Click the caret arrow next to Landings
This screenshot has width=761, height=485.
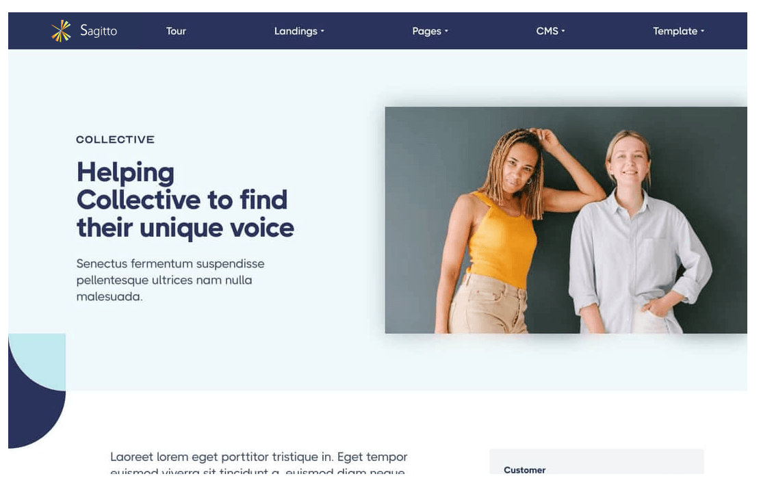pyautogui.click(x=322, y=31)
